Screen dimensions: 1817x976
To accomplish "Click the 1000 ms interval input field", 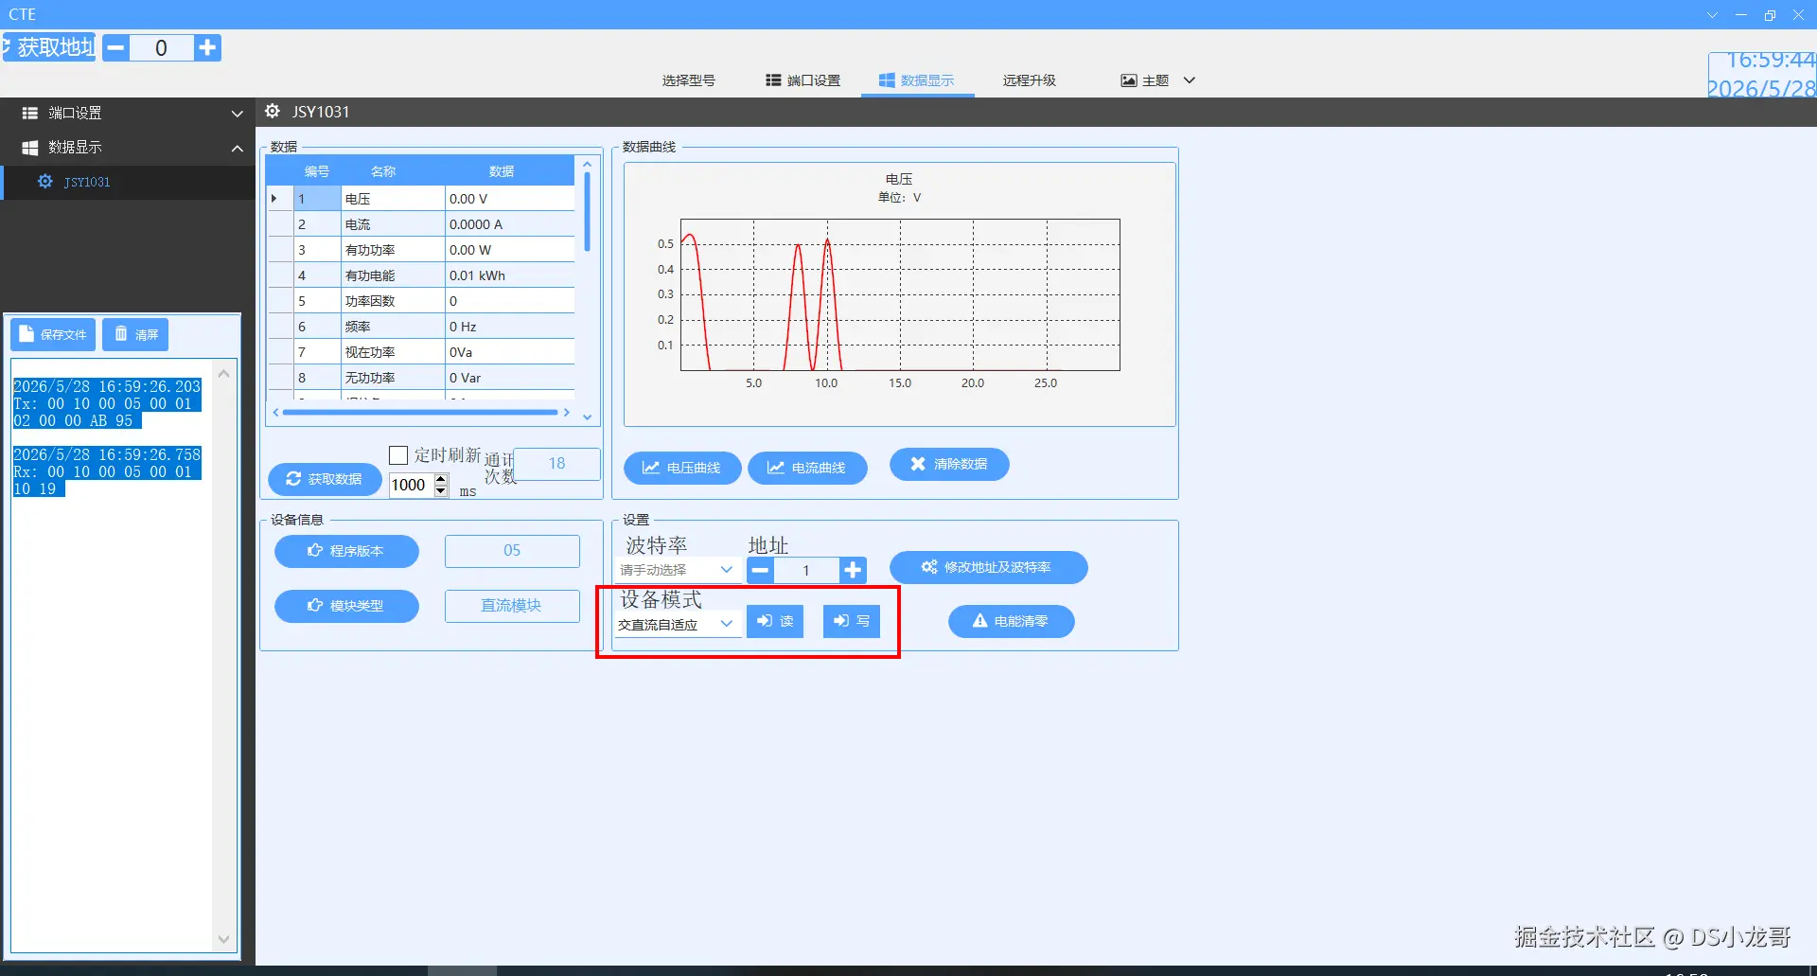I will pos(412,485).
